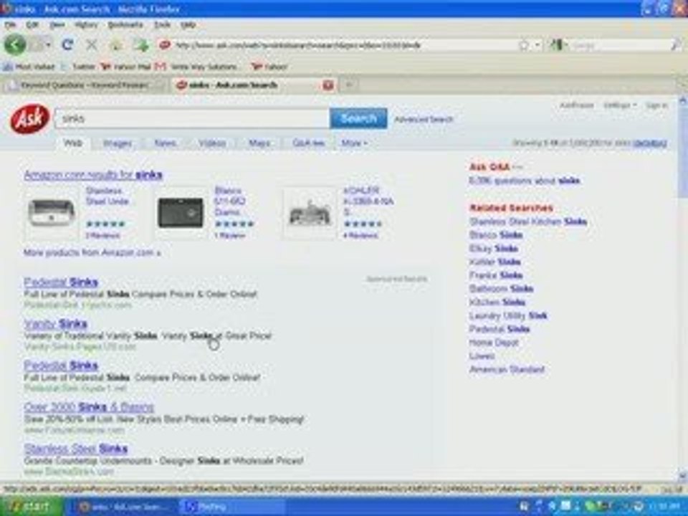Screen dimensions: 688x516
Task: Open the KOHLER sink product thumbnail
Action: pyautogui.click(x=310, y=212)
